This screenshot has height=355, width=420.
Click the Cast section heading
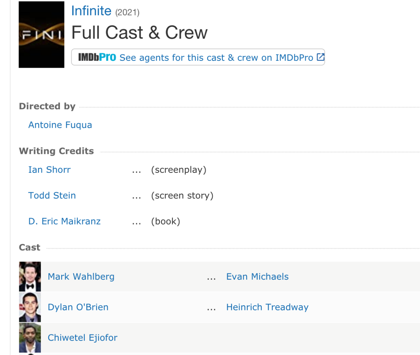29,247
